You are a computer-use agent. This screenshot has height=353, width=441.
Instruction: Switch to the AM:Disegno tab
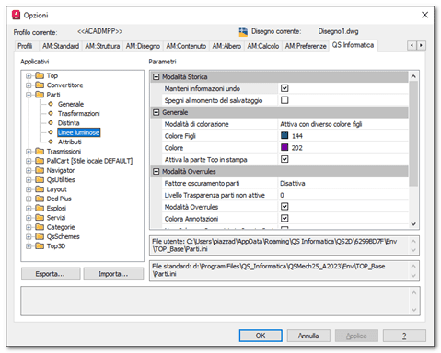click(143, 46)
